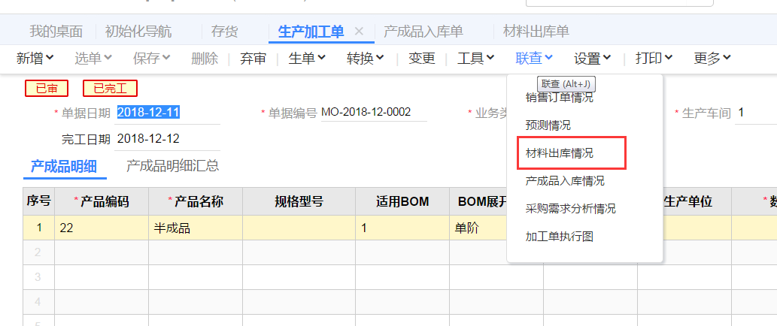Image resolution: width=777 pixels, height=326 pixels.
Task: Switch to 产成品入库单 tab
Action: [x=423, y=32]
